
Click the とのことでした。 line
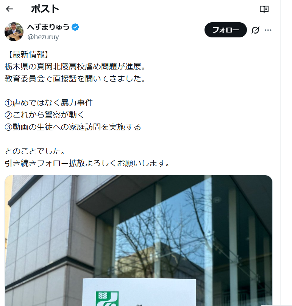tap(35, 151)
